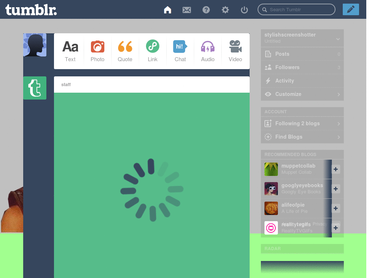The height and width of the screenshot is (278, 371).
Task: Click the alifeofpie pie thumbnail
Action: 271,208
